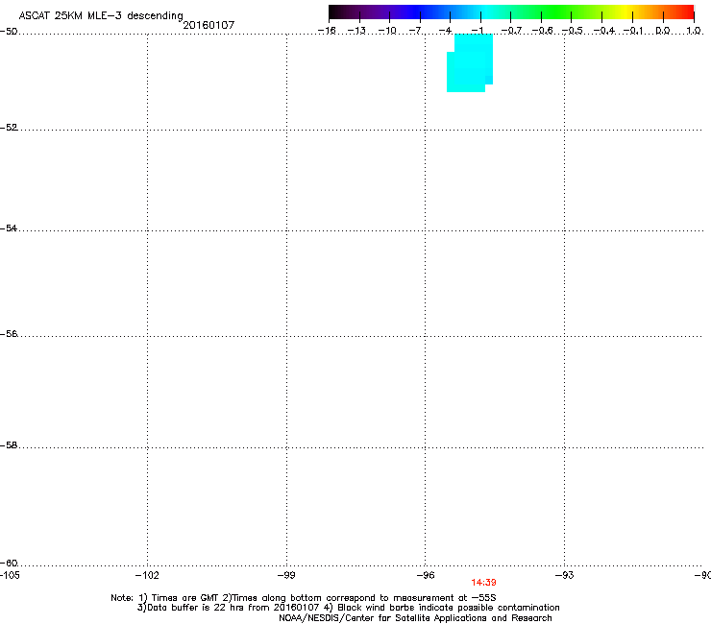Click the -96 longitude label

(426, 575)
